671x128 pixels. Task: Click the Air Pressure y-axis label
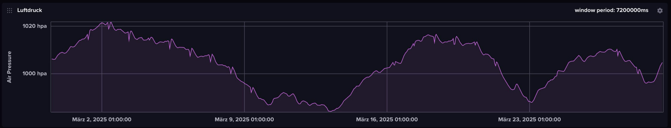9,67
